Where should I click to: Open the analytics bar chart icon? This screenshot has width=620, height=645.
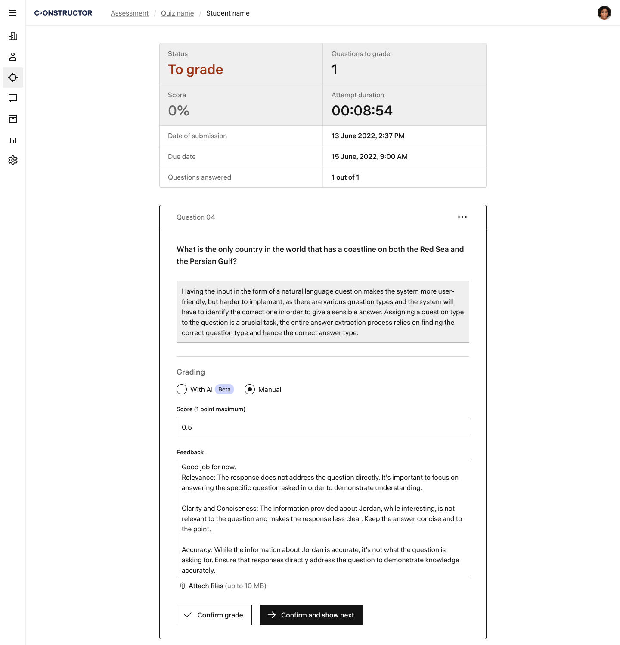tap(13, 140)
